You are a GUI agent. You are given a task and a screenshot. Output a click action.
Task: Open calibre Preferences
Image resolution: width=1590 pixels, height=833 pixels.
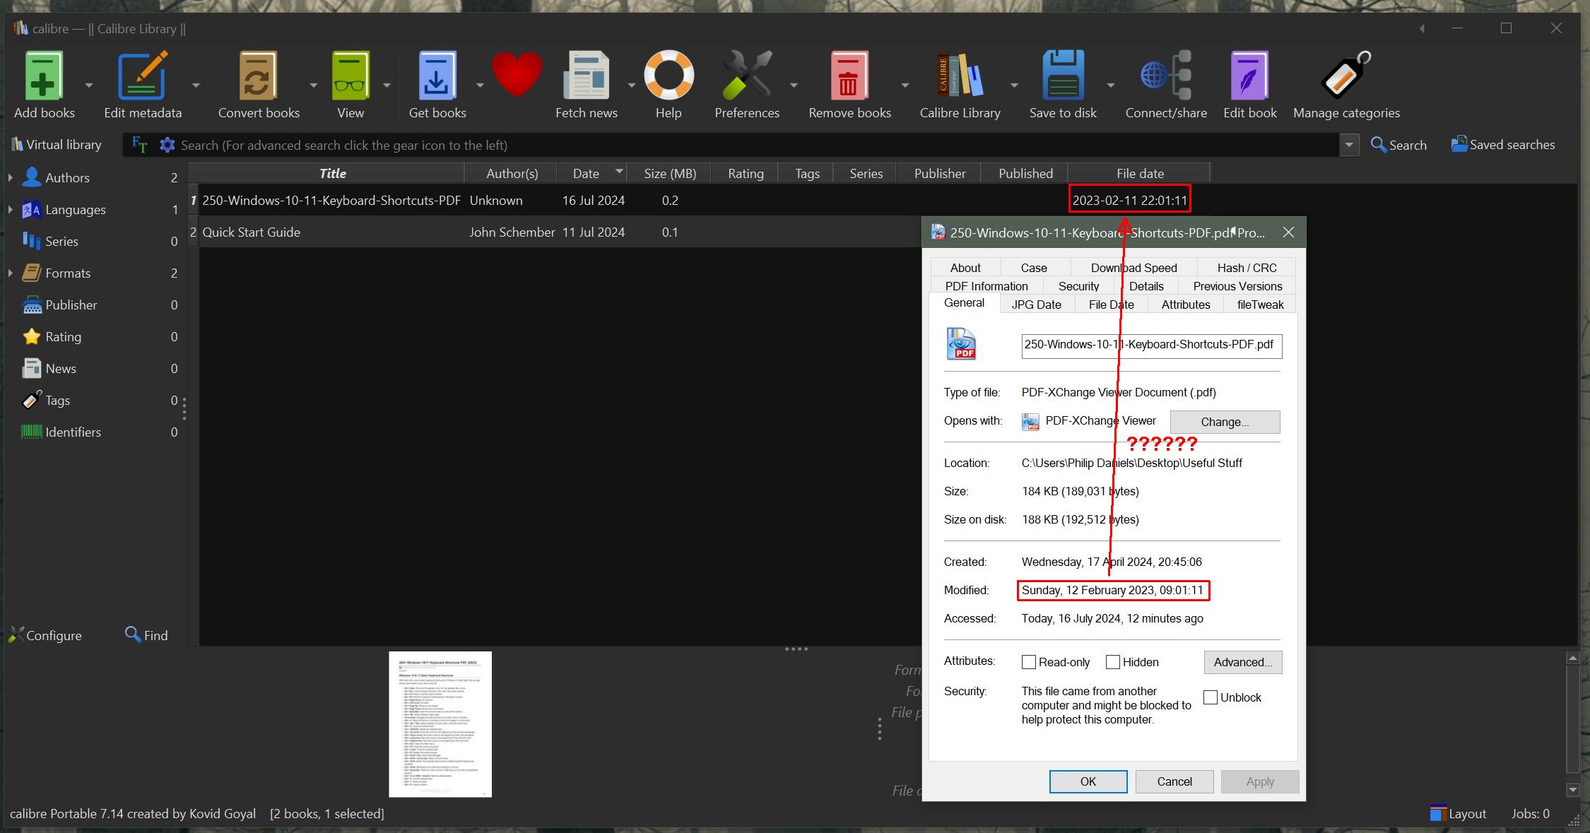pos(746,76)
